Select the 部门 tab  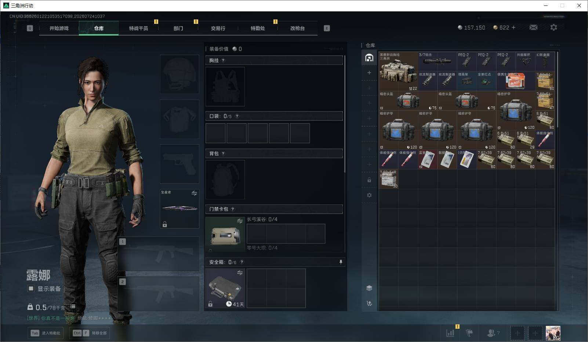point(178,28)
